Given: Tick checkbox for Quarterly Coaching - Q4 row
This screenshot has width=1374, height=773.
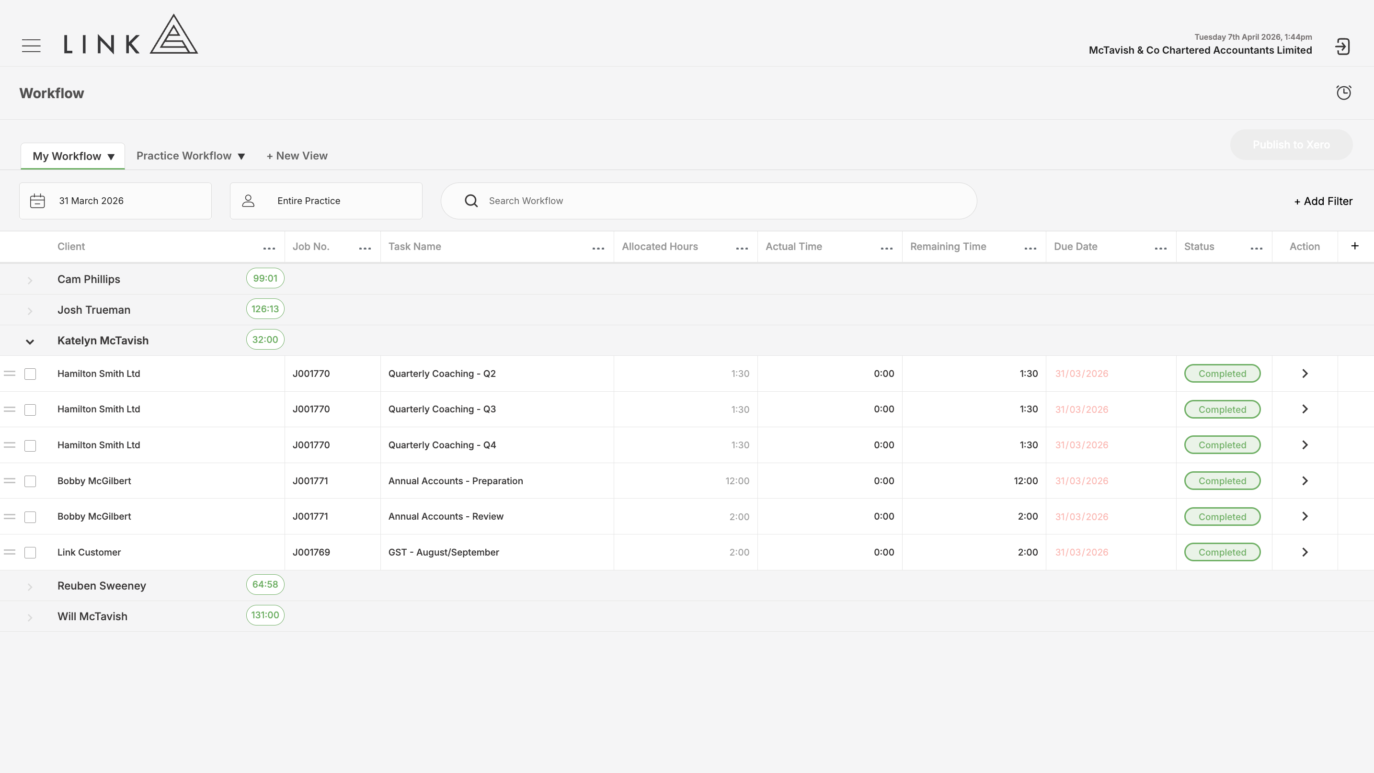Looking at the screenshot, I should coord(30,446).
